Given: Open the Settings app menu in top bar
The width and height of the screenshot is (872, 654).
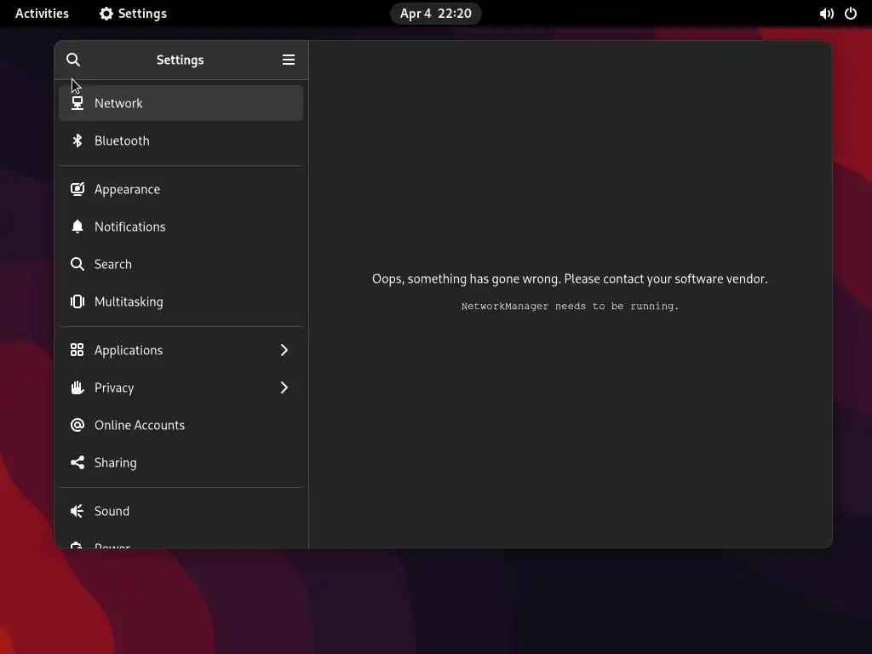Looking at the screenshot, I should point(134,14).
